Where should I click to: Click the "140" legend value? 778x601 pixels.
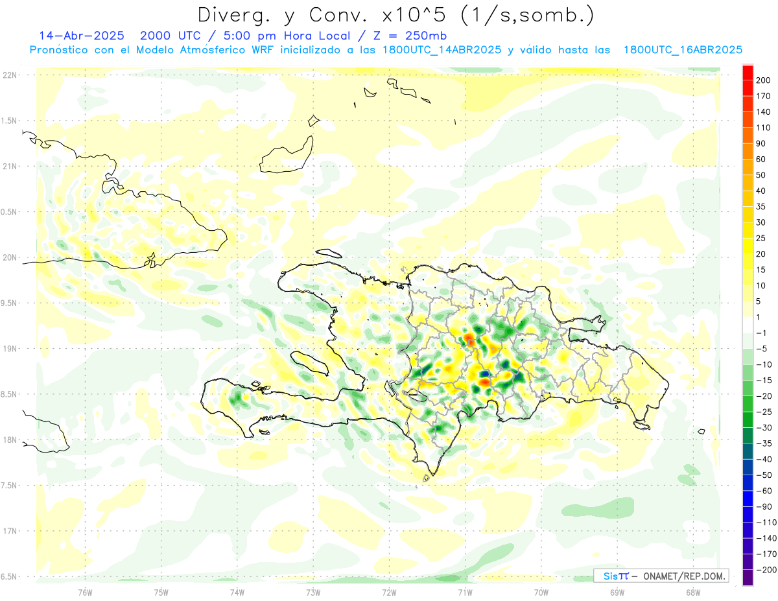(x=763, y=112)
